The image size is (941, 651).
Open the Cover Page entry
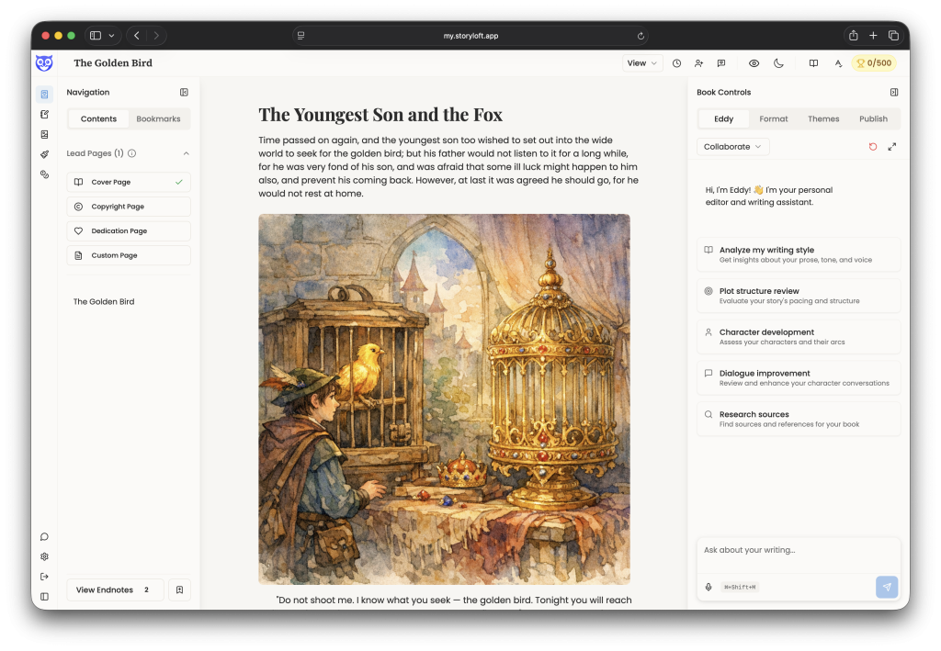coord(129,182)
